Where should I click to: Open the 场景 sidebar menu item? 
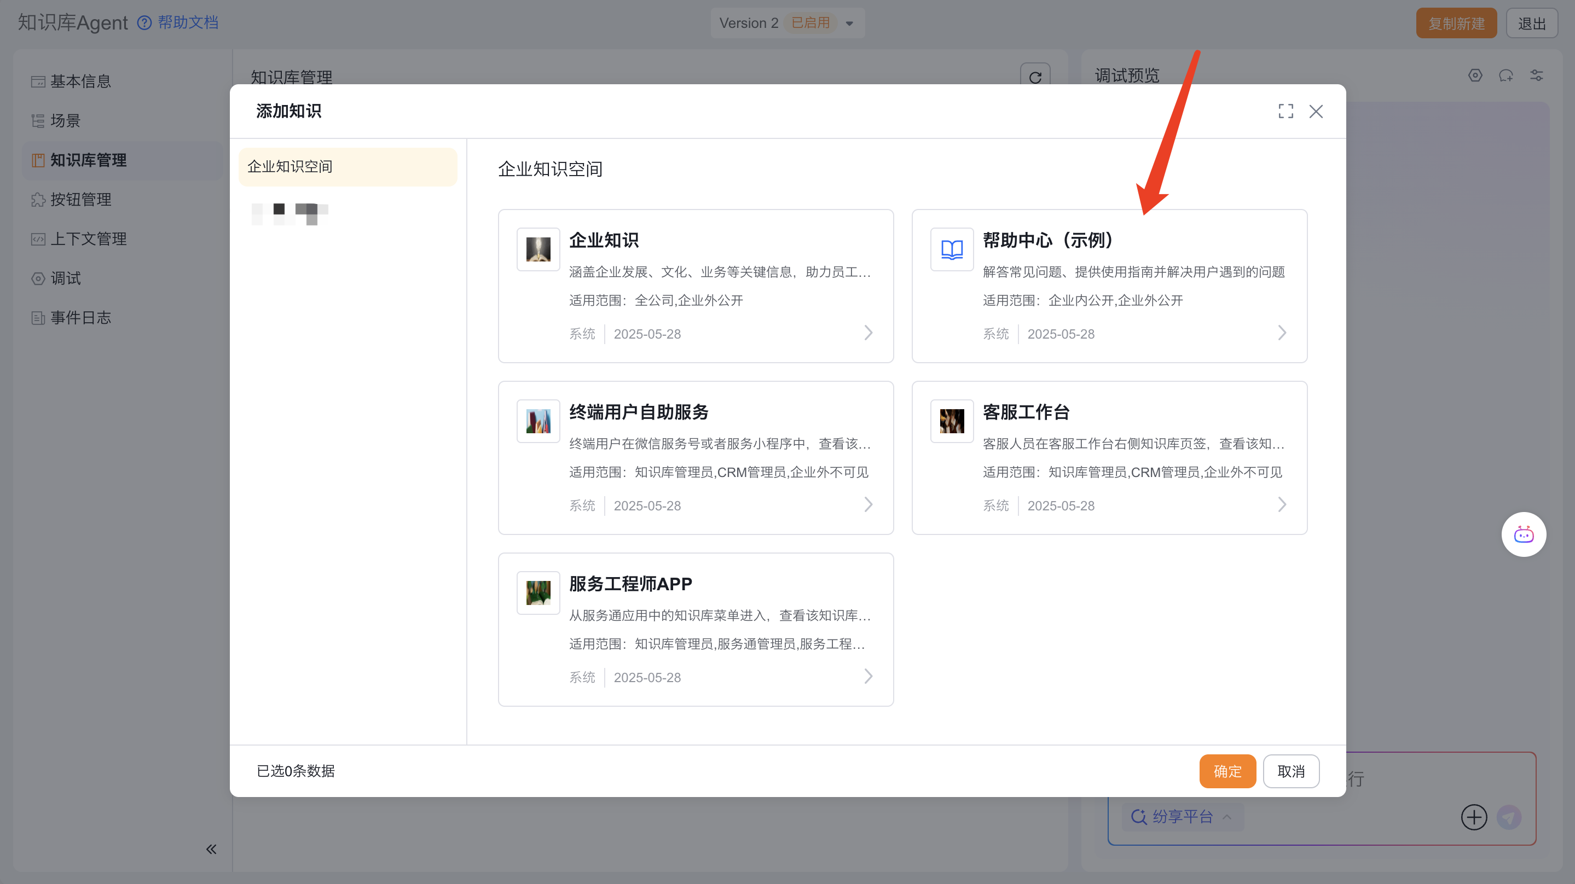point(66,120)
